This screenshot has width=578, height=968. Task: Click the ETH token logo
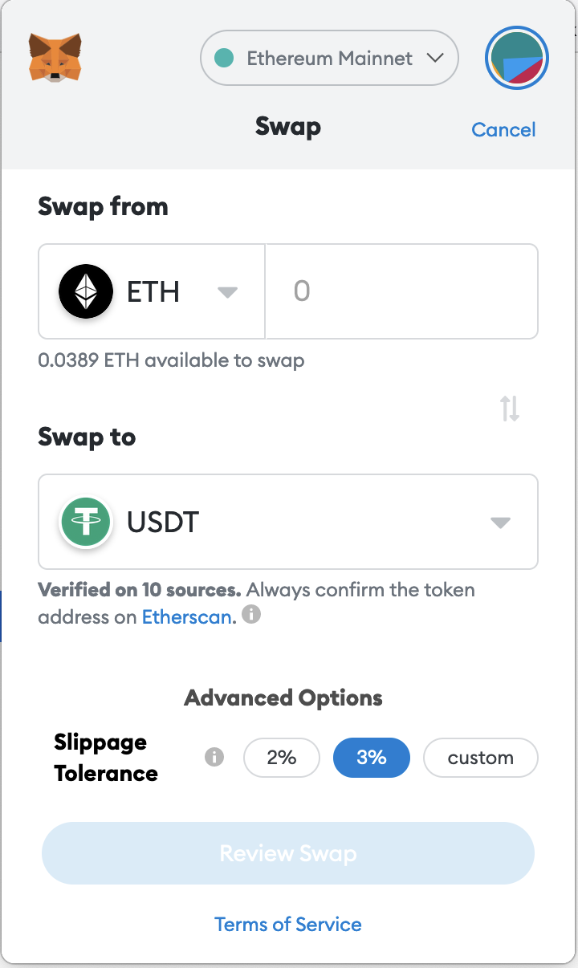click(x=86, y=291)
